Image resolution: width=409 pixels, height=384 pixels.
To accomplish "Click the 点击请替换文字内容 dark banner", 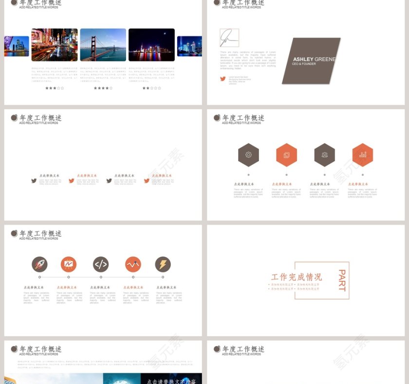I will 171,380.
